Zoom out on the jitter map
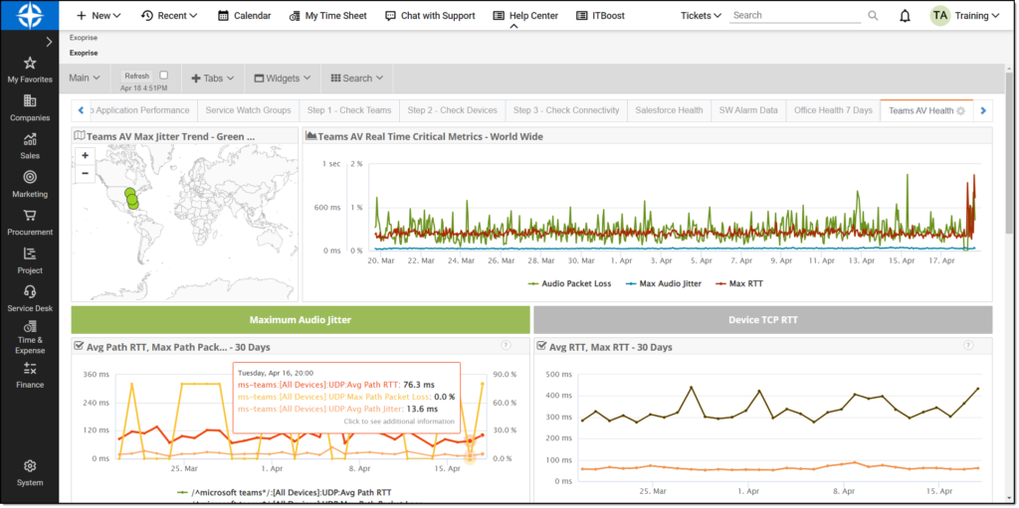This screenshot has width=1019, height=508. pyautogui.click(x=86, y=173)
